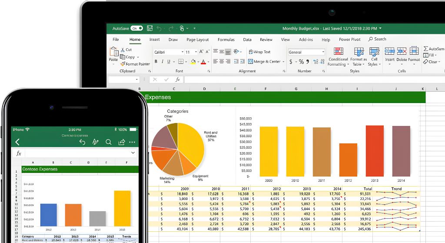This screenshot has width=445, height=243.
Task: Click the Excel Name Box field
Action: (x=124, y=80)
